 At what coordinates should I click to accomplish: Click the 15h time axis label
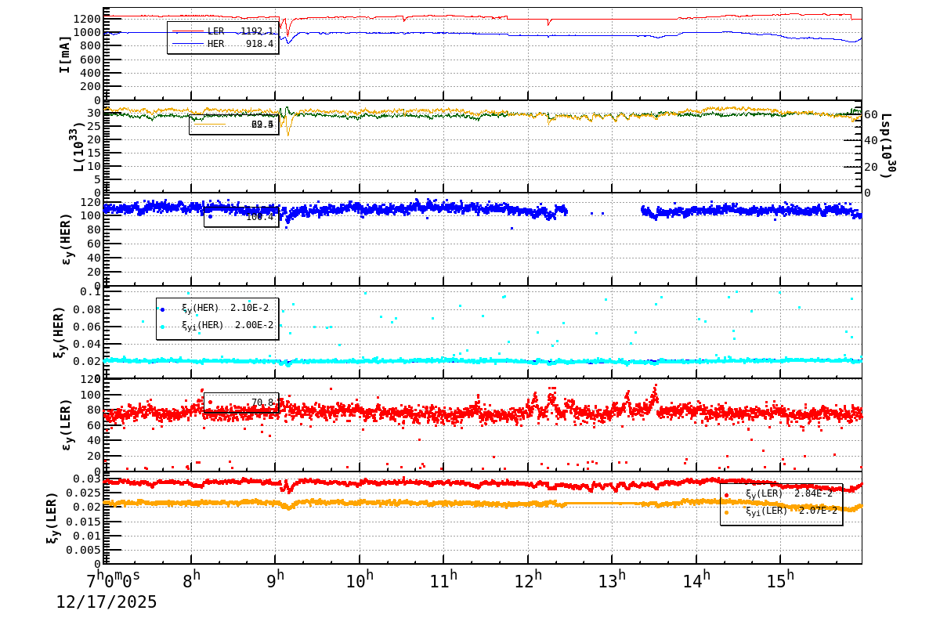click(781, 580)
